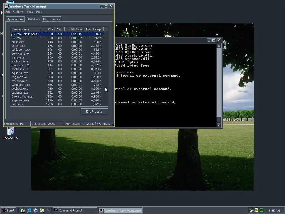The image size is (285, 214).
Task: Select svchost.exe with PID 504
Action: pyautogui.click(x=57, y=69)
